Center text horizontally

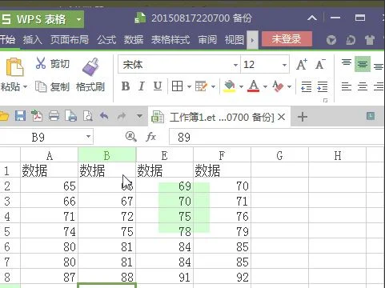[x=363, y=86]
